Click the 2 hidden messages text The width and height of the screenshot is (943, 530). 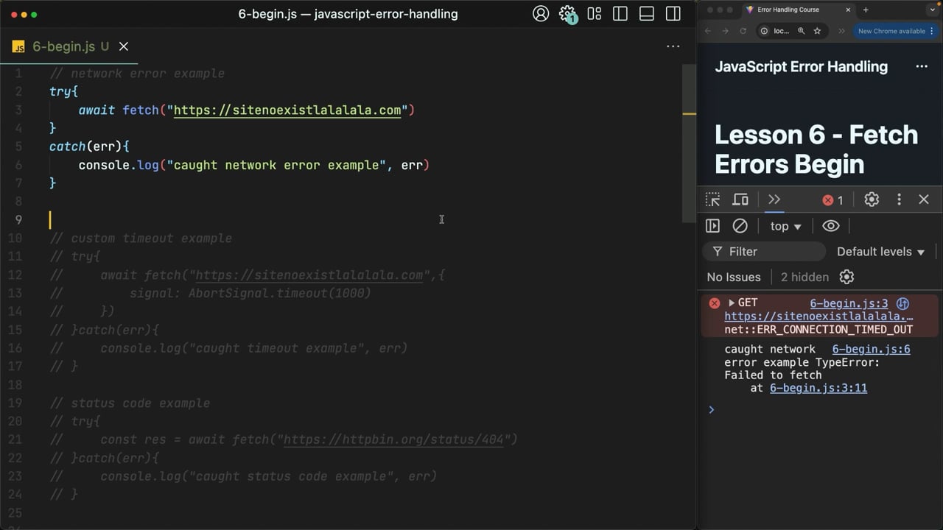(804, 278)
